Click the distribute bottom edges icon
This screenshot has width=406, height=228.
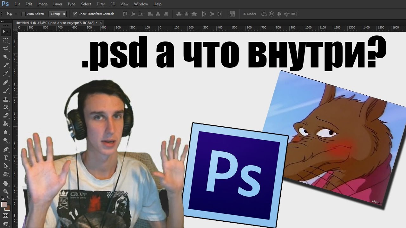click(194, 14)
